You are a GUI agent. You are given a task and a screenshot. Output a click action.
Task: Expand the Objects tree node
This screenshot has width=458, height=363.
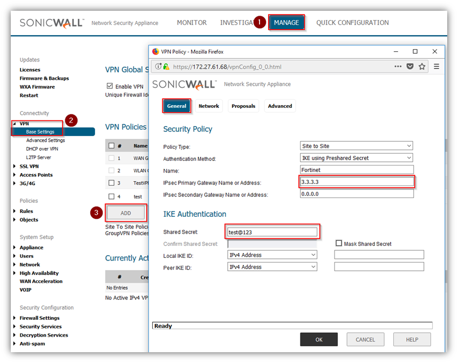point(15,220)
